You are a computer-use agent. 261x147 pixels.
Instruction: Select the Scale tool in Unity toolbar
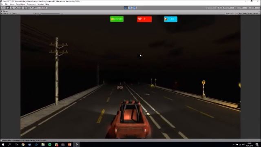click(16, 8)
